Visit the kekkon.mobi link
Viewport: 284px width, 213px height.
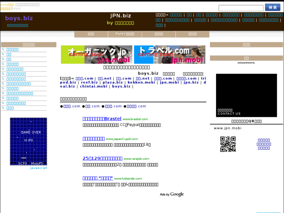(x=141, y=82)
